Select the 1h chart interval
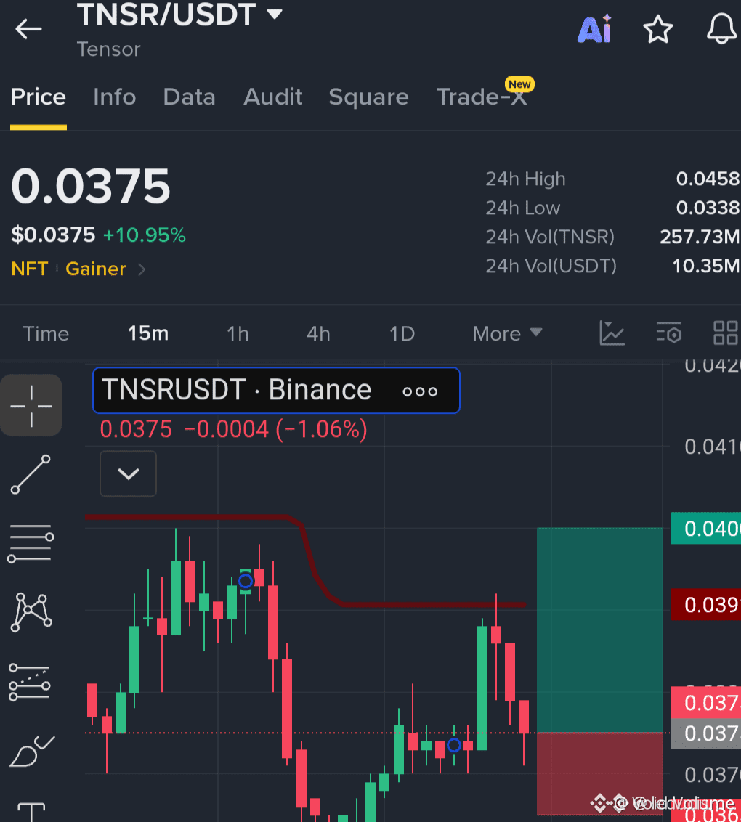The width and height of the screenshot is (741, 822). tap(238, 334)
